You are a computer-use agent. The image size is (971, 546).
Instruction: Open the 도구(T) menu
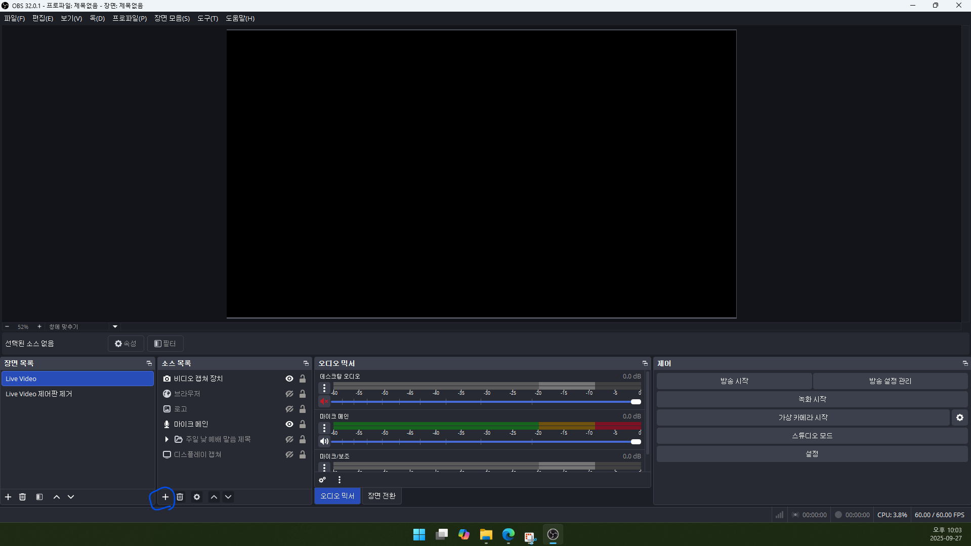point(207,18)
